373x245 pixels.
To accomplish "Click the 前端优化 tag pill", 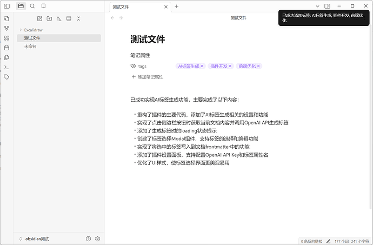I will point(247,66).
